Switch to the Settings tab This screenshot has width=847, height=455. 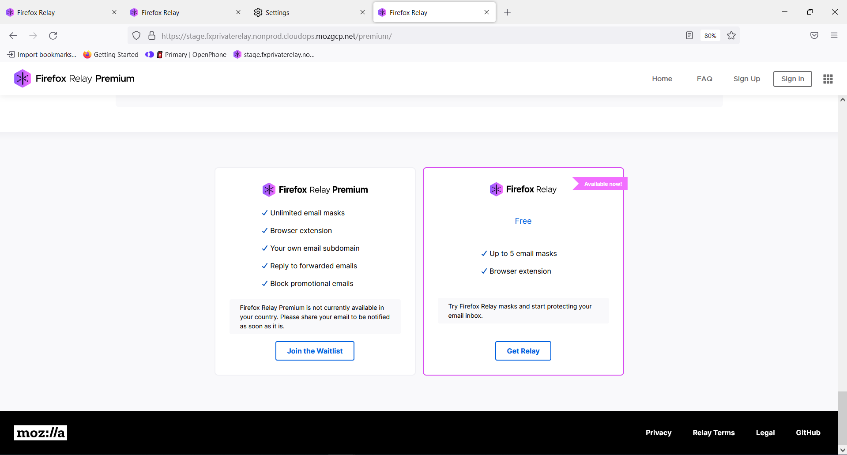tap(277, 12)
